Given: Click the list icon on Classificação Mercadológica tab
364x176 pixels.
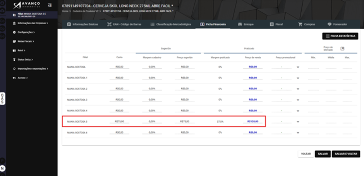Looking at the screenshot, I should [153, 24].
